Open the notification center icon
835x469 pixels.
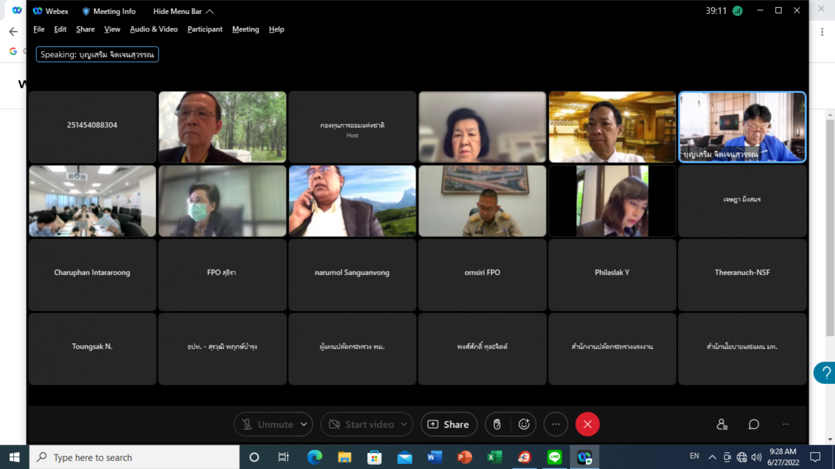tap(816, 457)
